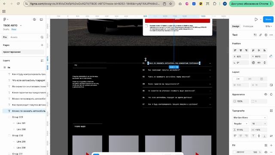Open blend mode drop icon in Appearance
The image size is (275, 155).
271,95
